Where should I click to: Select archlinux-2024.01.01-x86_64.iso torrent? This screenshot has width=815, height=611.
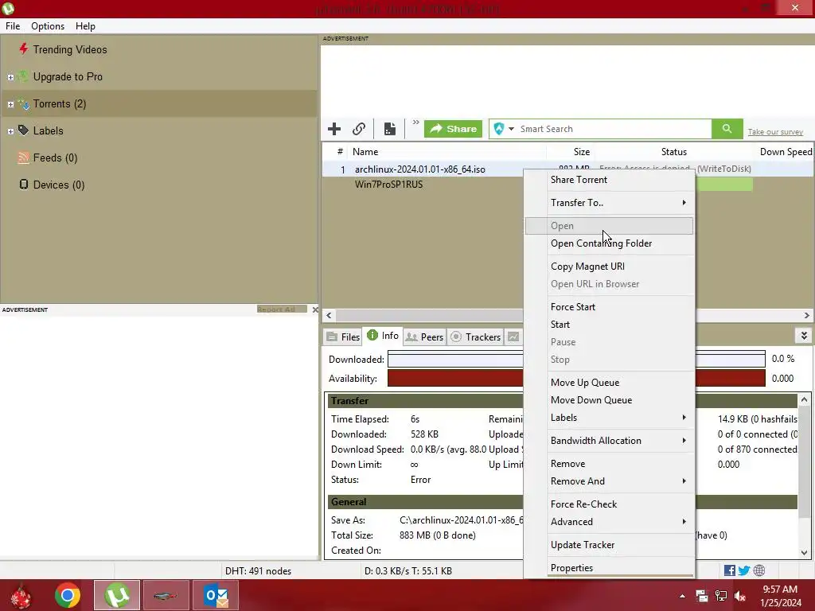click(x=420, y=169)
